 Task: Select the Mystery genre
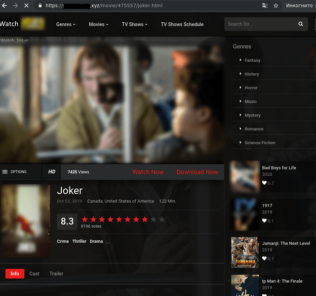pyautogui.click(x=252, y=115)
